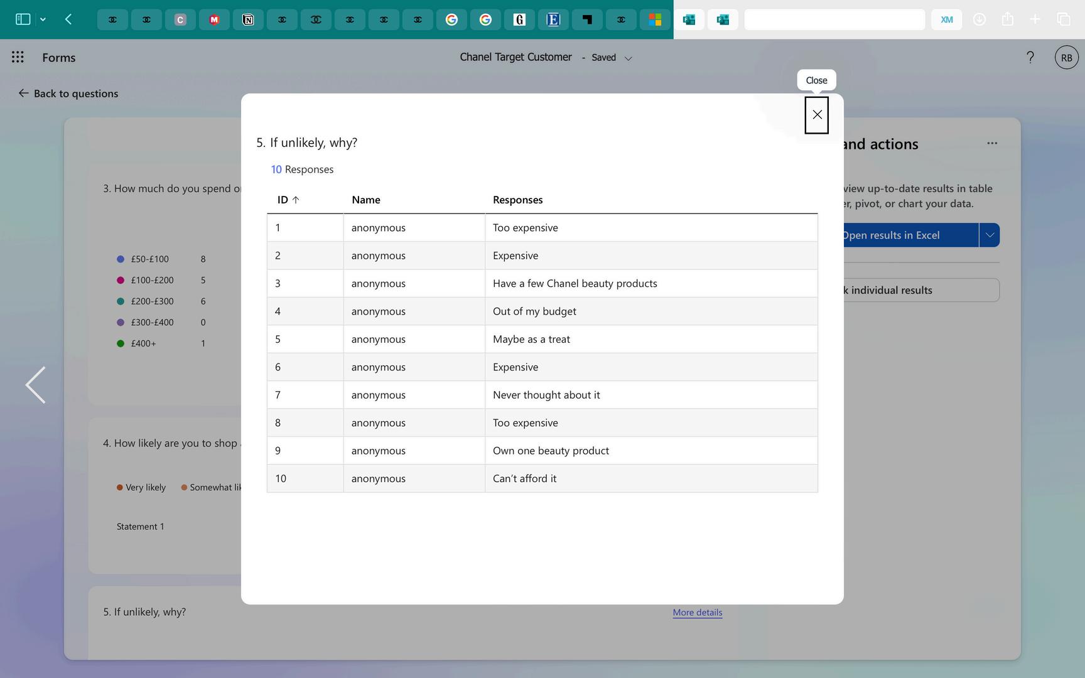Select the response 'Can't afford it'
The image size is (1085, 678).
pyautogui.click(x=524, y=478)
